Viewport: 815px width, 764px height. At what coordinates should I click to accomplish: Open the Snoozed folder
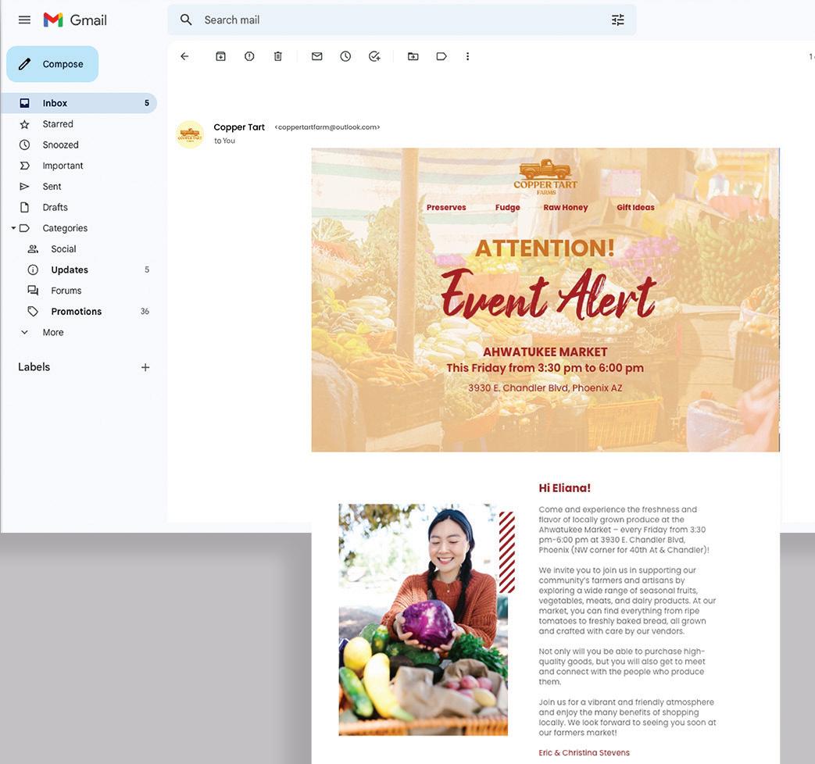click(78, 145)
